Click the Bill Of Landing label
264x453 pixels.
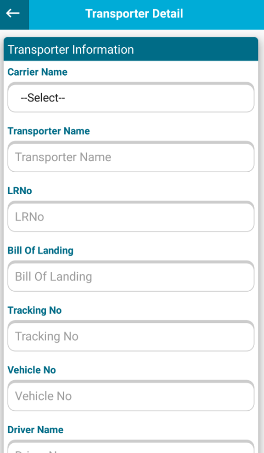[x=41, y=251]
